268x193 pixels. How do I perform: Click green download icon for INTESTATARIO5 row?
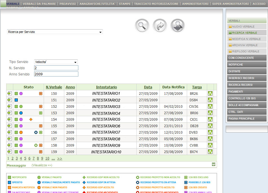click(x=210, y=120)
